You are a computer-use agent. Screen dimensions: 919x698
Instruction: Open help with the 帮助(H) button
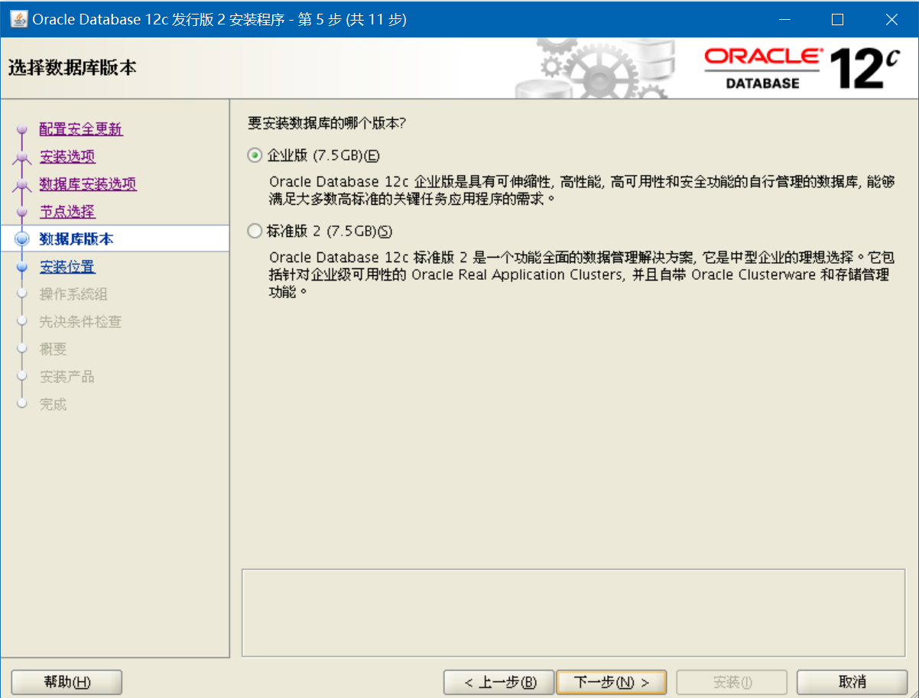[x=67, y=682]
